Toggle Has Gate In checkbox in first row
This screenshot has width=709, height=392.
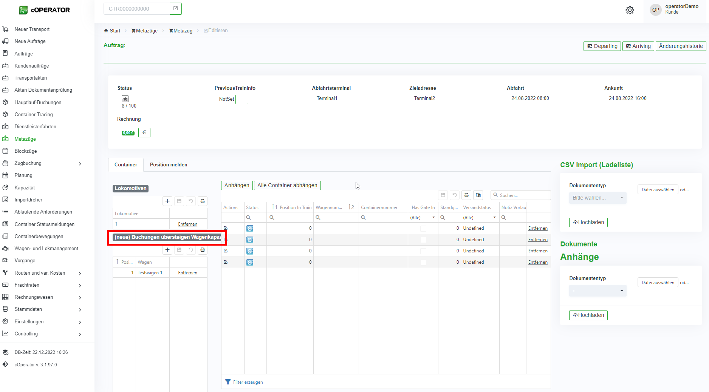423,228
